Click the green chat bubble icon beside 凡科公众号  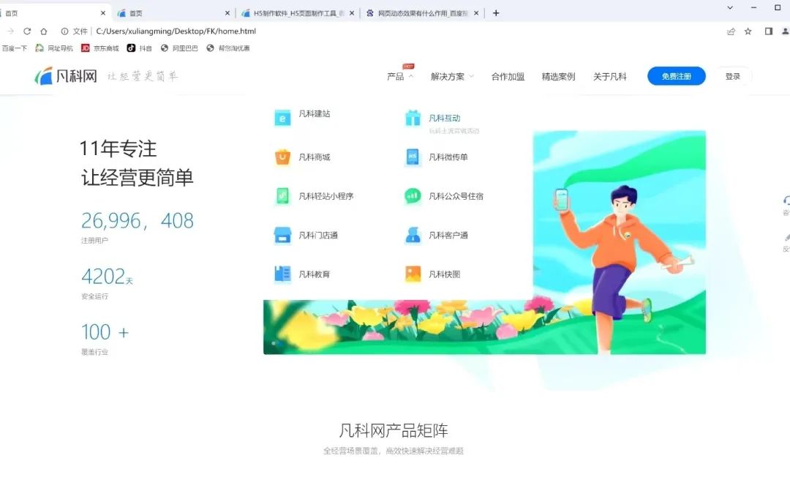[413, 196]
